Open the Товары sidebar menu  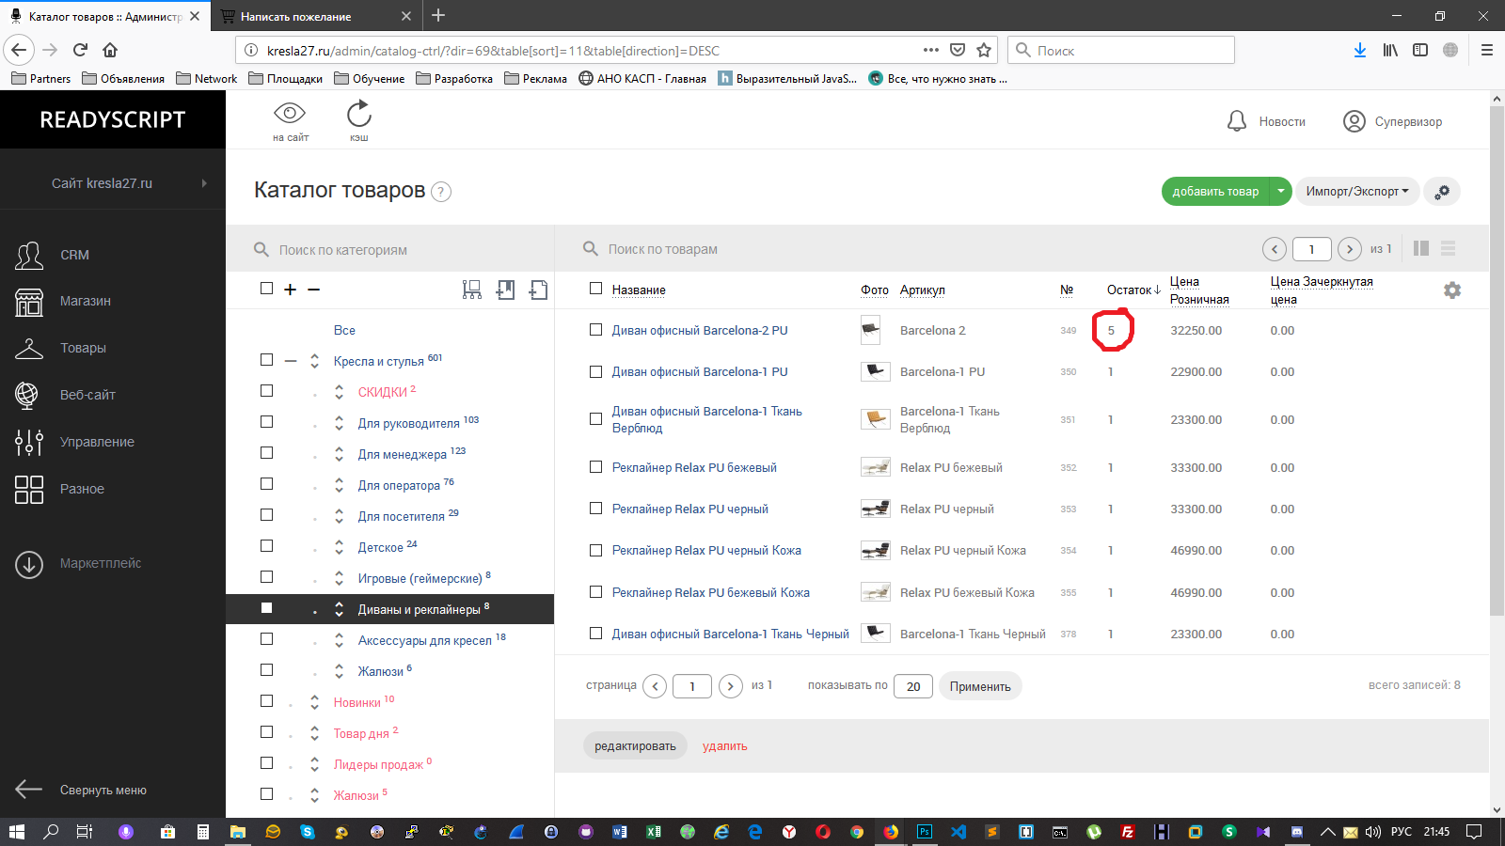point(83,348)
